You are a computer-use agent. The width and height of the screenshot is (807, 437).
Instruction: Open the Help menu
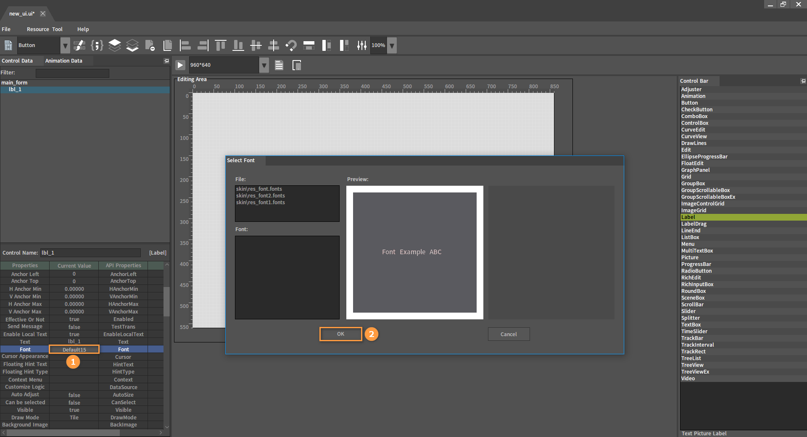[83, 29]
